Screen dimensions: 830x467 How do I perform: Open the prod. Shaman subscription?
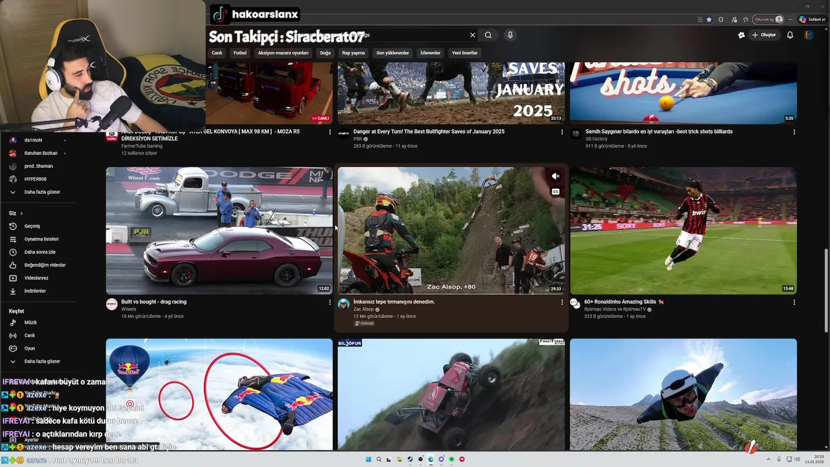point(38,166)
